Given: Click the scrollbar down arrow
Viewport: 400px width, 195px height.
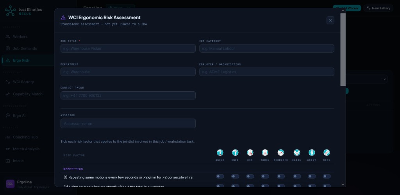Looking at the screenshot, I should [x=343, y=184].
